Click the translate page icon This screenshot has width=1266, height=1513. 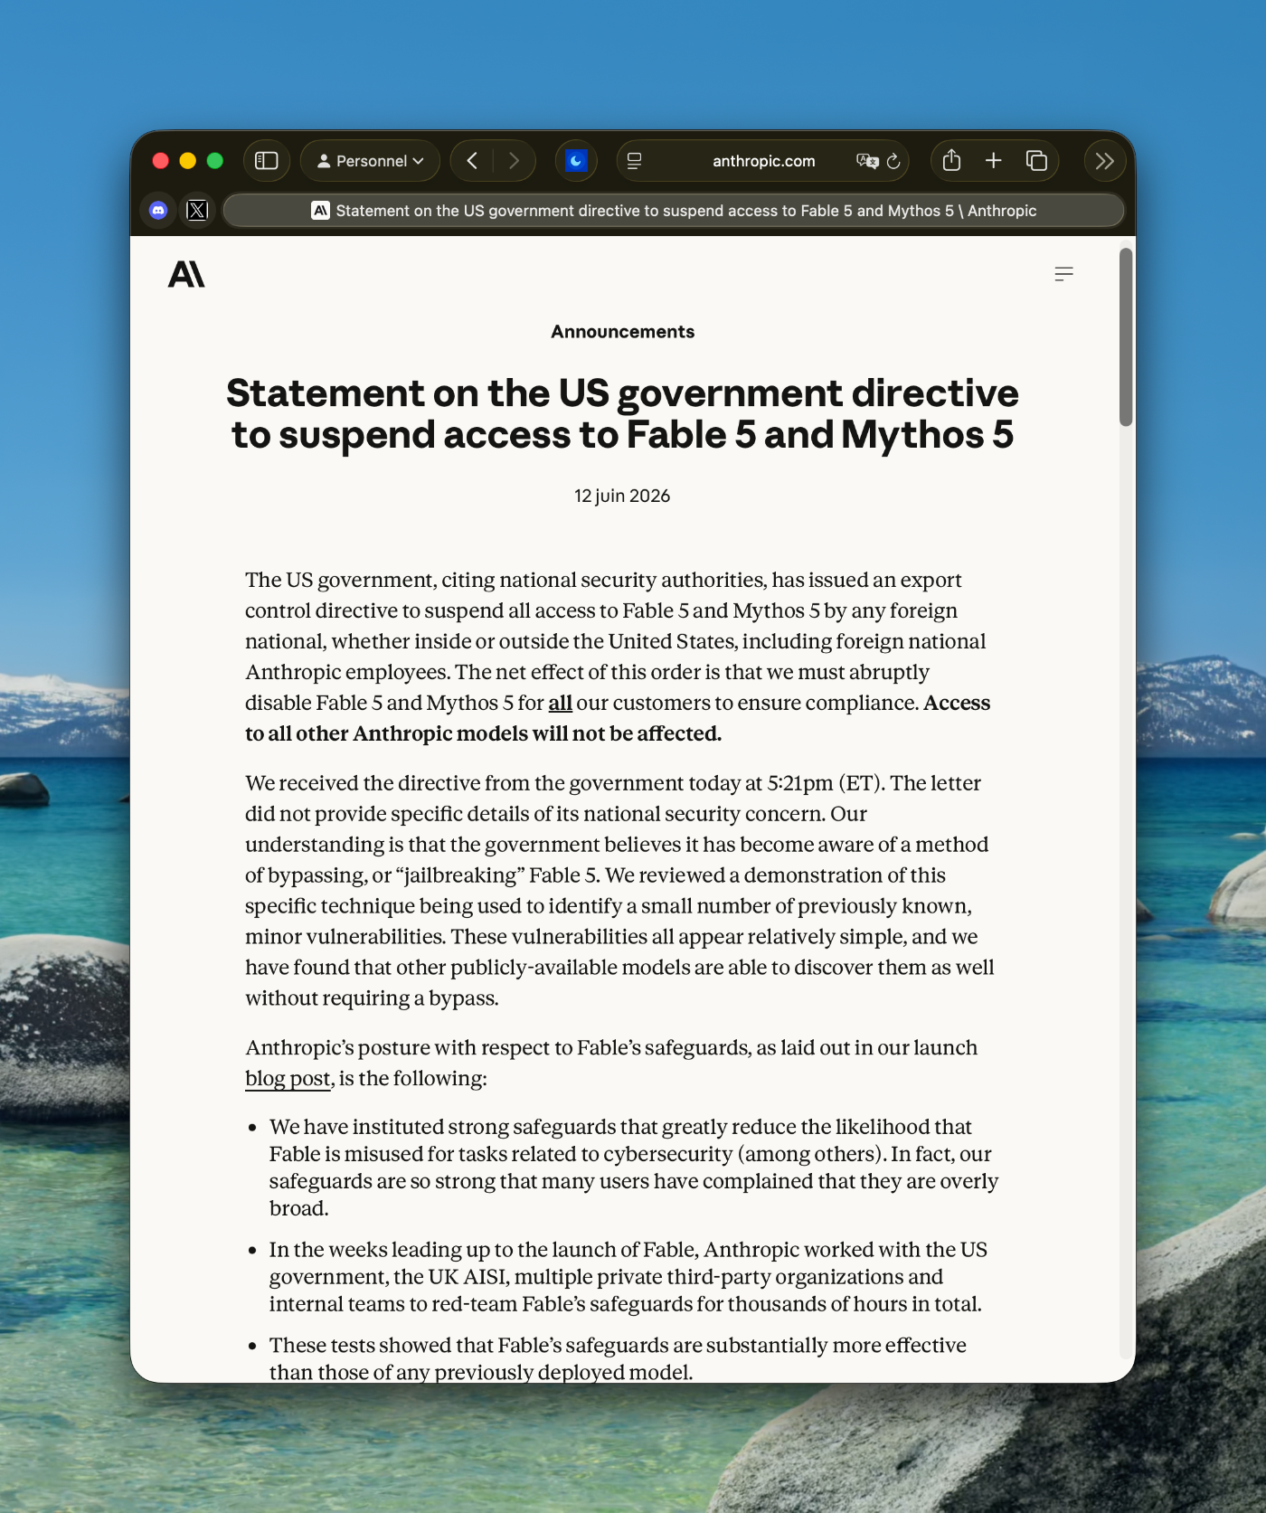point(867,161)
